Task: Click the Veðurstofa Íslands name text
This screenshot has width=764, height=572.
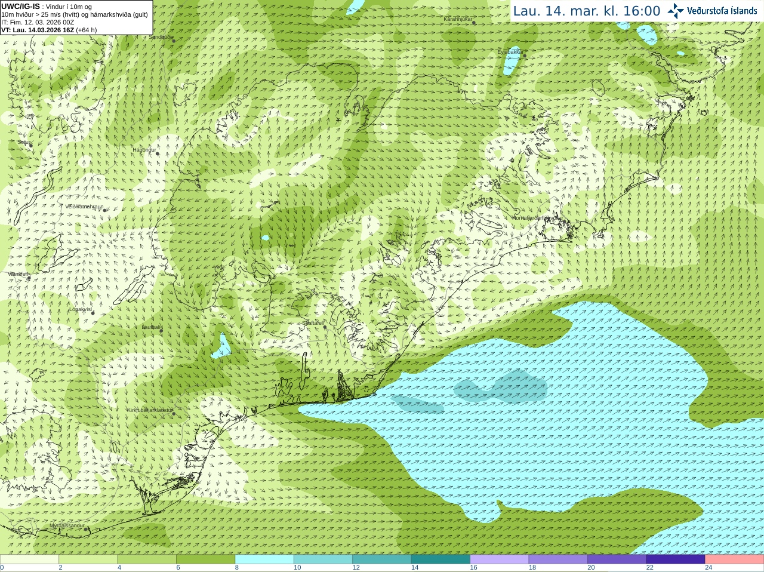Action: point(722,11)
